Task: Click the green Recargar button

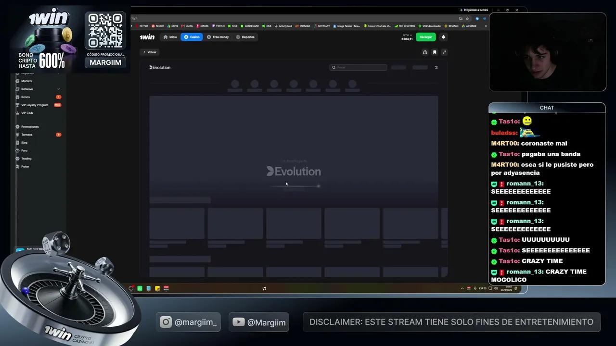Action: click(425, 37)
